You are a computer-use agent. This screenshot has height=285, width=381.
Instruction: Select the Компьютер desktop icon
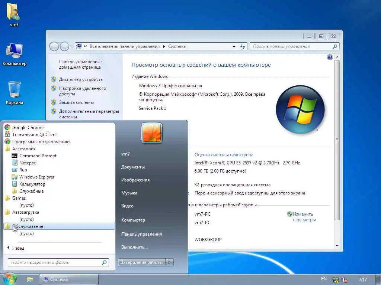tap(15, 55)
